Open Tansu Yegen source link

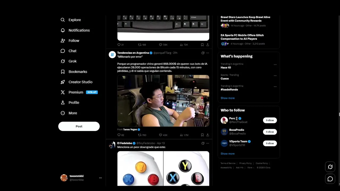click(x=130, y=129)
